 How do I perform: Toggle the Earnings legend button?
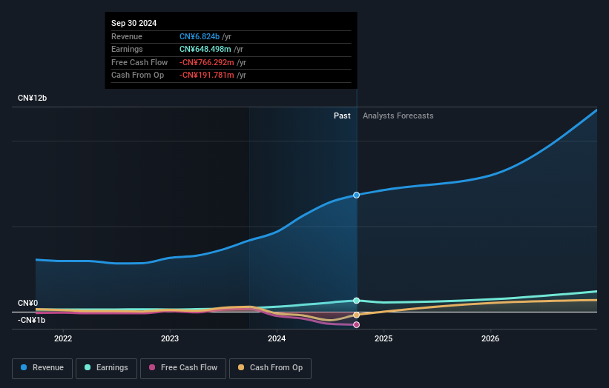[106, 368]
